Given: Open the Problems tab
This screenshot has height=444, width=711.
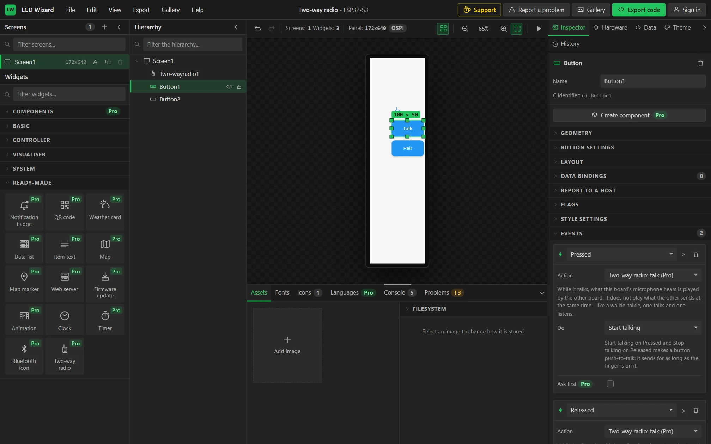Looking at the screenshot, I should [444, 292].
